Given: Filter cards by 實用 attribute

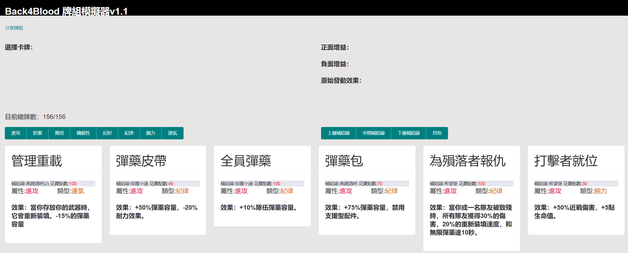Looking at the screenshot, I should point(59,133).
